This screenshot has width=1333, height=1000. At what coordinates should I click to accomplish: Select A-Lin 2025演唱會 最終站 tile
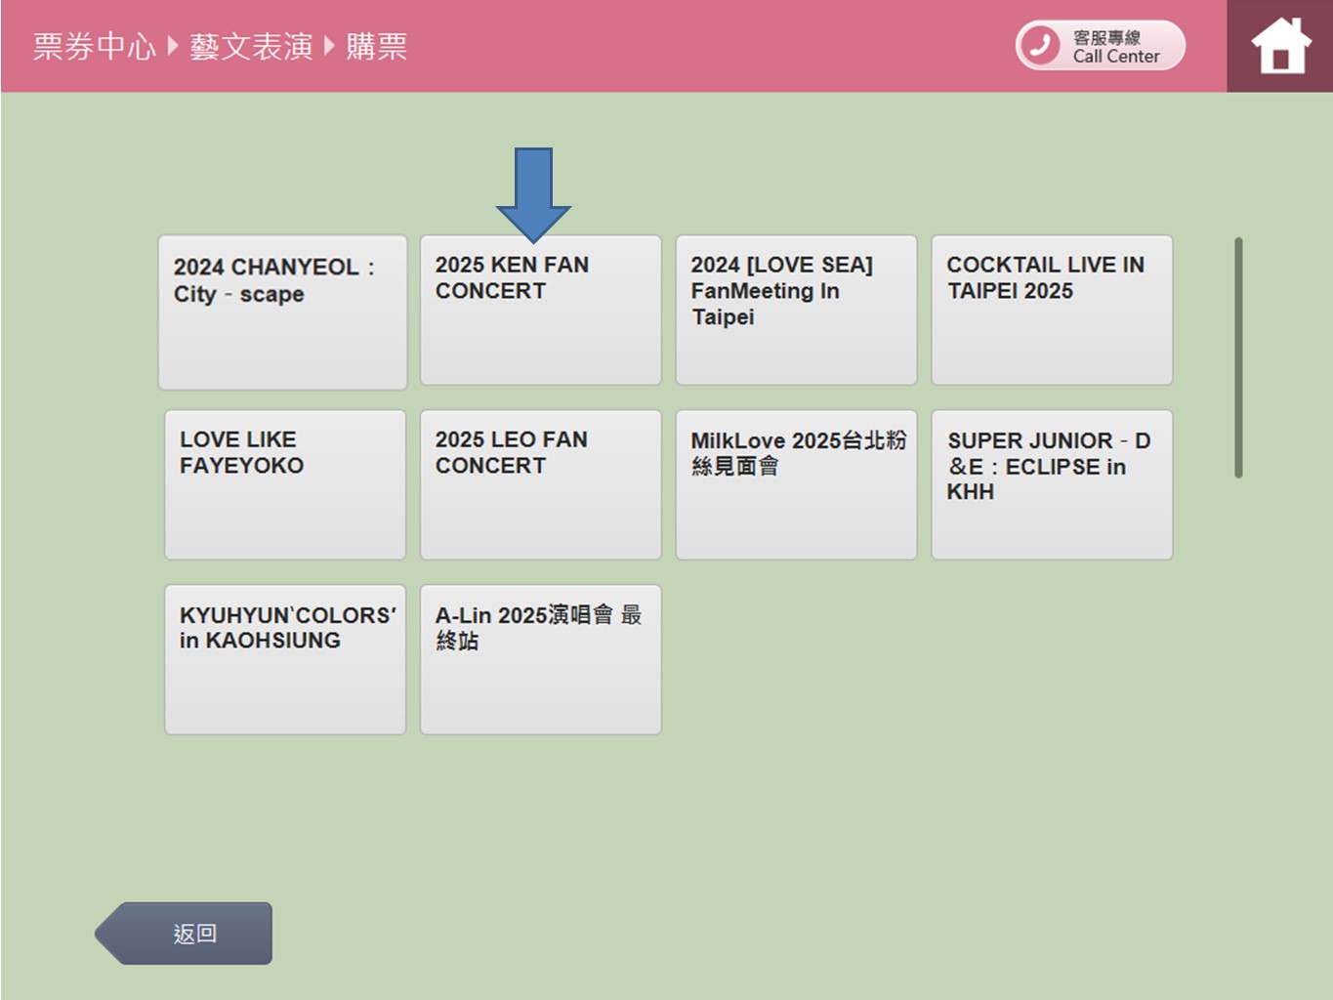(x=541, y=660)
